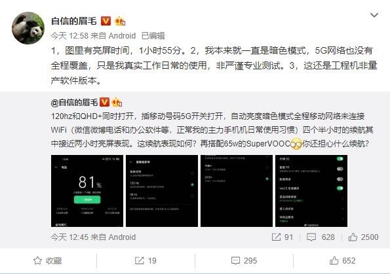Open the quoted post's 628 comments

[x=321, y=237]
